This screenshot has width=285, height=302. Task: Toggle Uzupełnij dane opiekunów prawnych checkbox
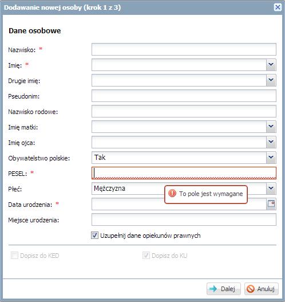coord(94,236)
